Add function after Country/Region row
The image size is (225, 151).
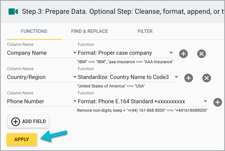pos(189,78)
